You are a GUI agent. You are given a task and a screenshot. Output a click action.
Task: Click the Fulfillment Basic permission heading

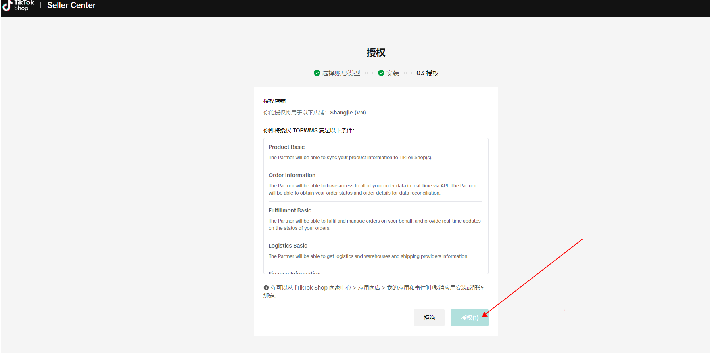pos(290,210)
